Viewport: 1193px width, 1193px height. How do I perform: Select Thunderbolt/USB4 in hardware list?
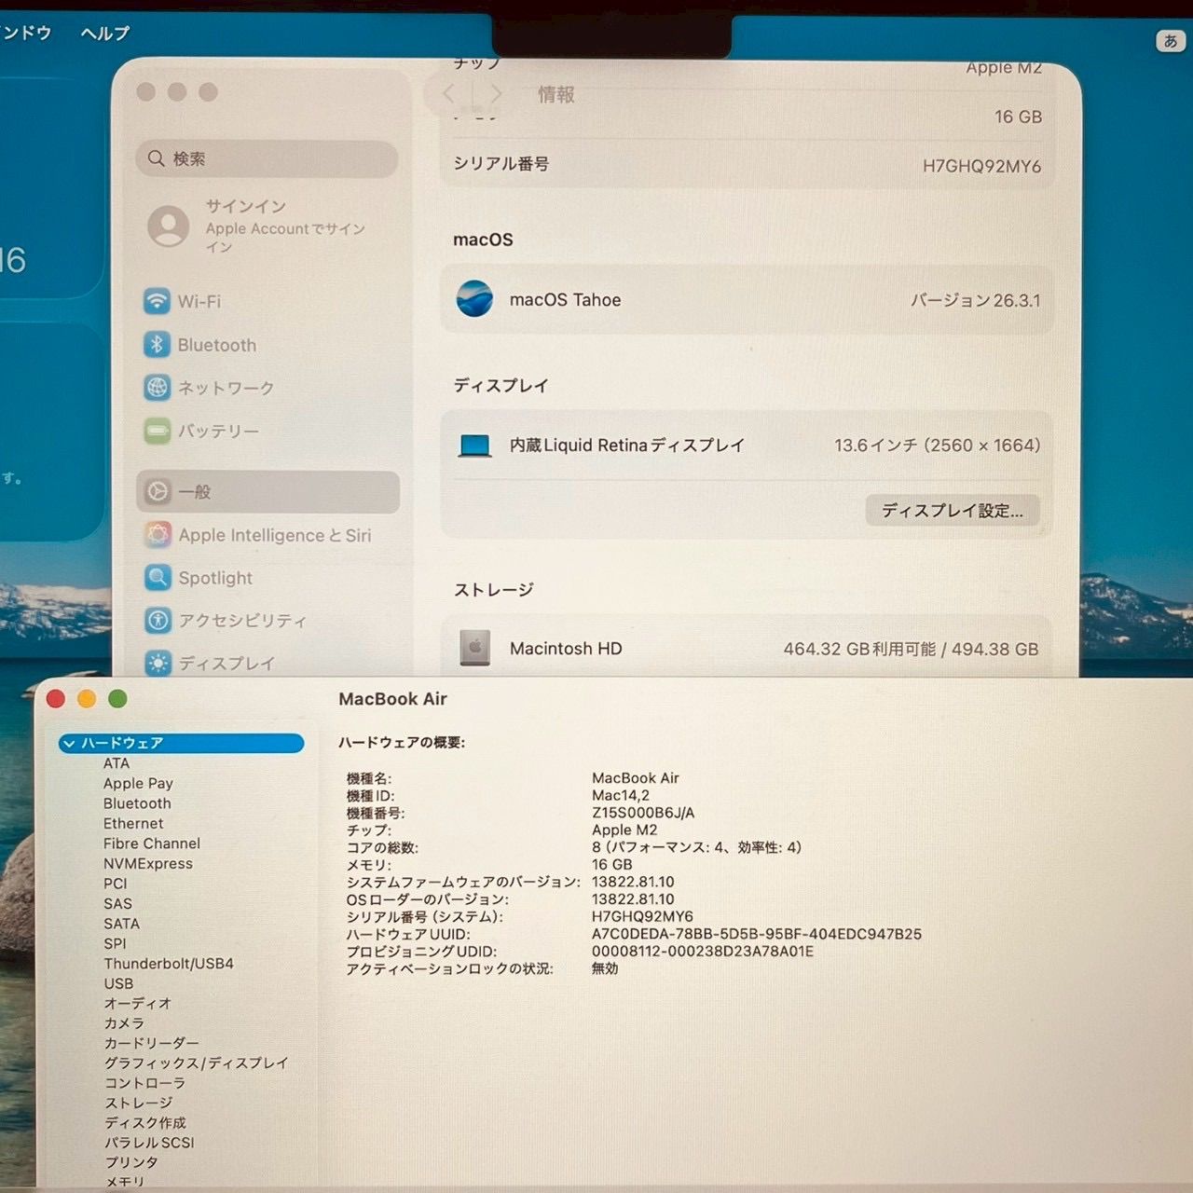pyautogui.click(x=169, y=964)
